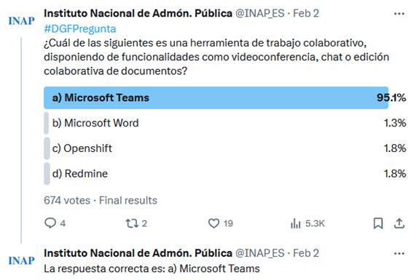Open the #DGFPregunta hashtag
Viewport: 416px width, 280px height.
(80, 29)
